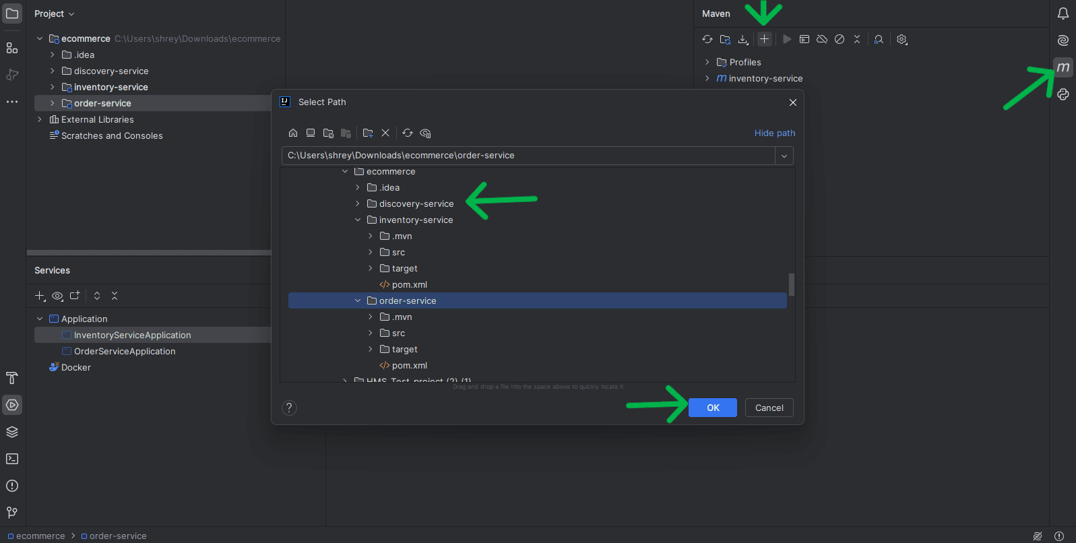Expand all in Services toolbar
Image resolution: width=1076 pixels, height=543 pixels.
(x=97, y=296)
